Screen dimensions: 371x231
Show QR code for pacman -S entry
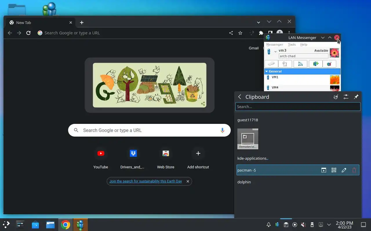[334, 170]
